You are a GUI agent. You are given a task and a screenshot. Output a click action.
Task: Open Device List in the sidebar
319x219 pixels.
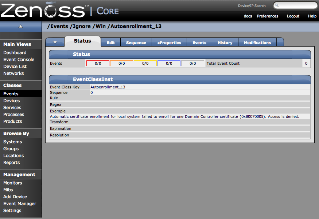(15, 66)
